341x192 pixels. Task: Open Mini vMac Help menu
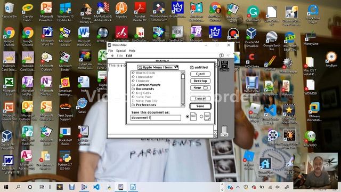tap(132, 51)
